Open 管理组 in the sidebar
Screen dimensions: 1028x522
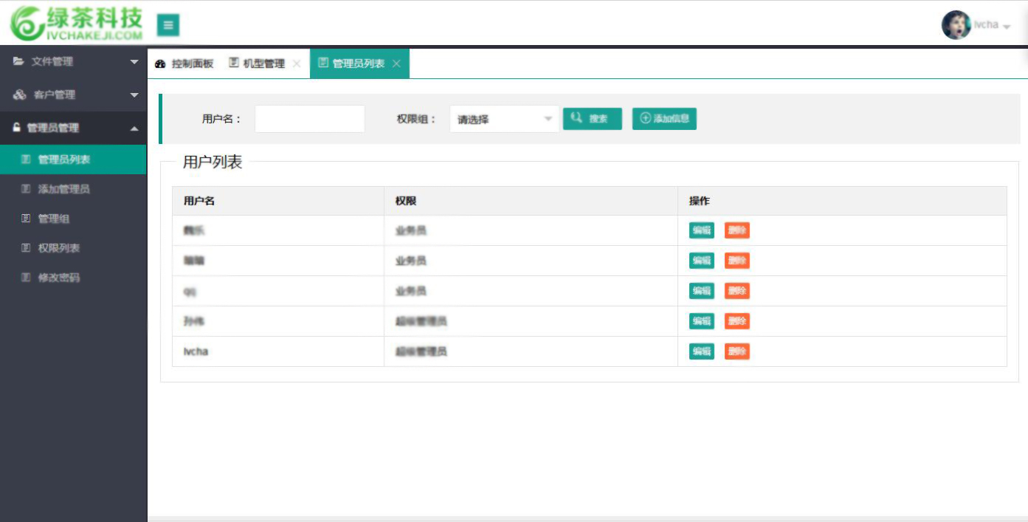coord(73,219)
